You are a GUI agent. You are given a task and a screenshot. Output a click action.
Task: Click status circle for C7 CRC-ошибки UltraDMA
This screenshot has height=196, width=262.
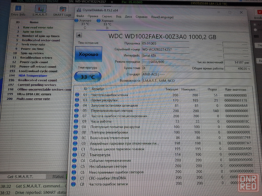pos(74,178)
